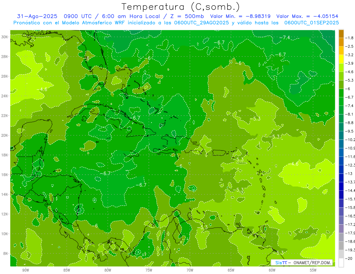Viewport: 355px width, 274px height.
Task: Click the colorbar label "-18.6"
Action: pos(350,241)
